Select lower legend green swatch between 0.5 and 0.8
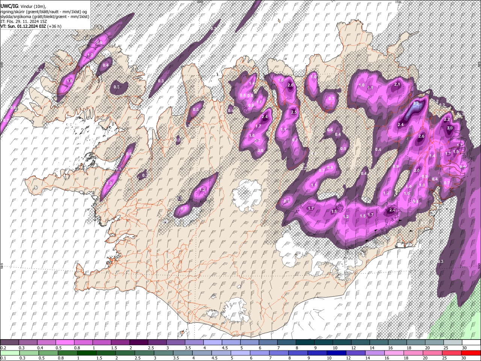 (x=48, y=353)
